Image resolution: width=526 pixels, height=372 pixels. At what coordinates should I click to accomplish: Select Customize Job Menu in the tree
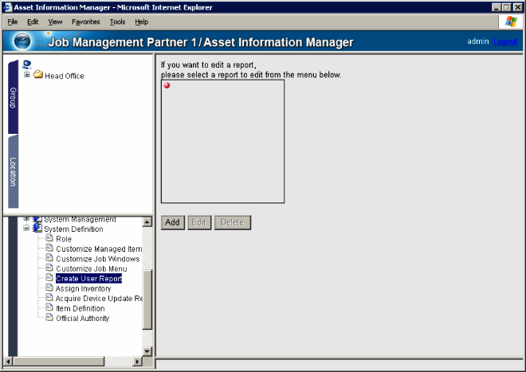tap(91, 268)
